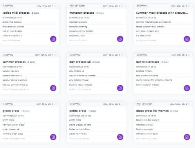Select keyword 'fancy occasion dresses'

(x=148, y=85)
